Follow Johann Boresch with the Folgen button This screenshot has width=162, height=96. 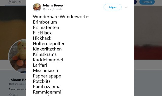coord(112,7)
